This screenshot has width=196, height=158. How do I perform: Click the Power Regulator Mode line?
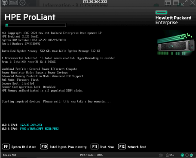35,73
